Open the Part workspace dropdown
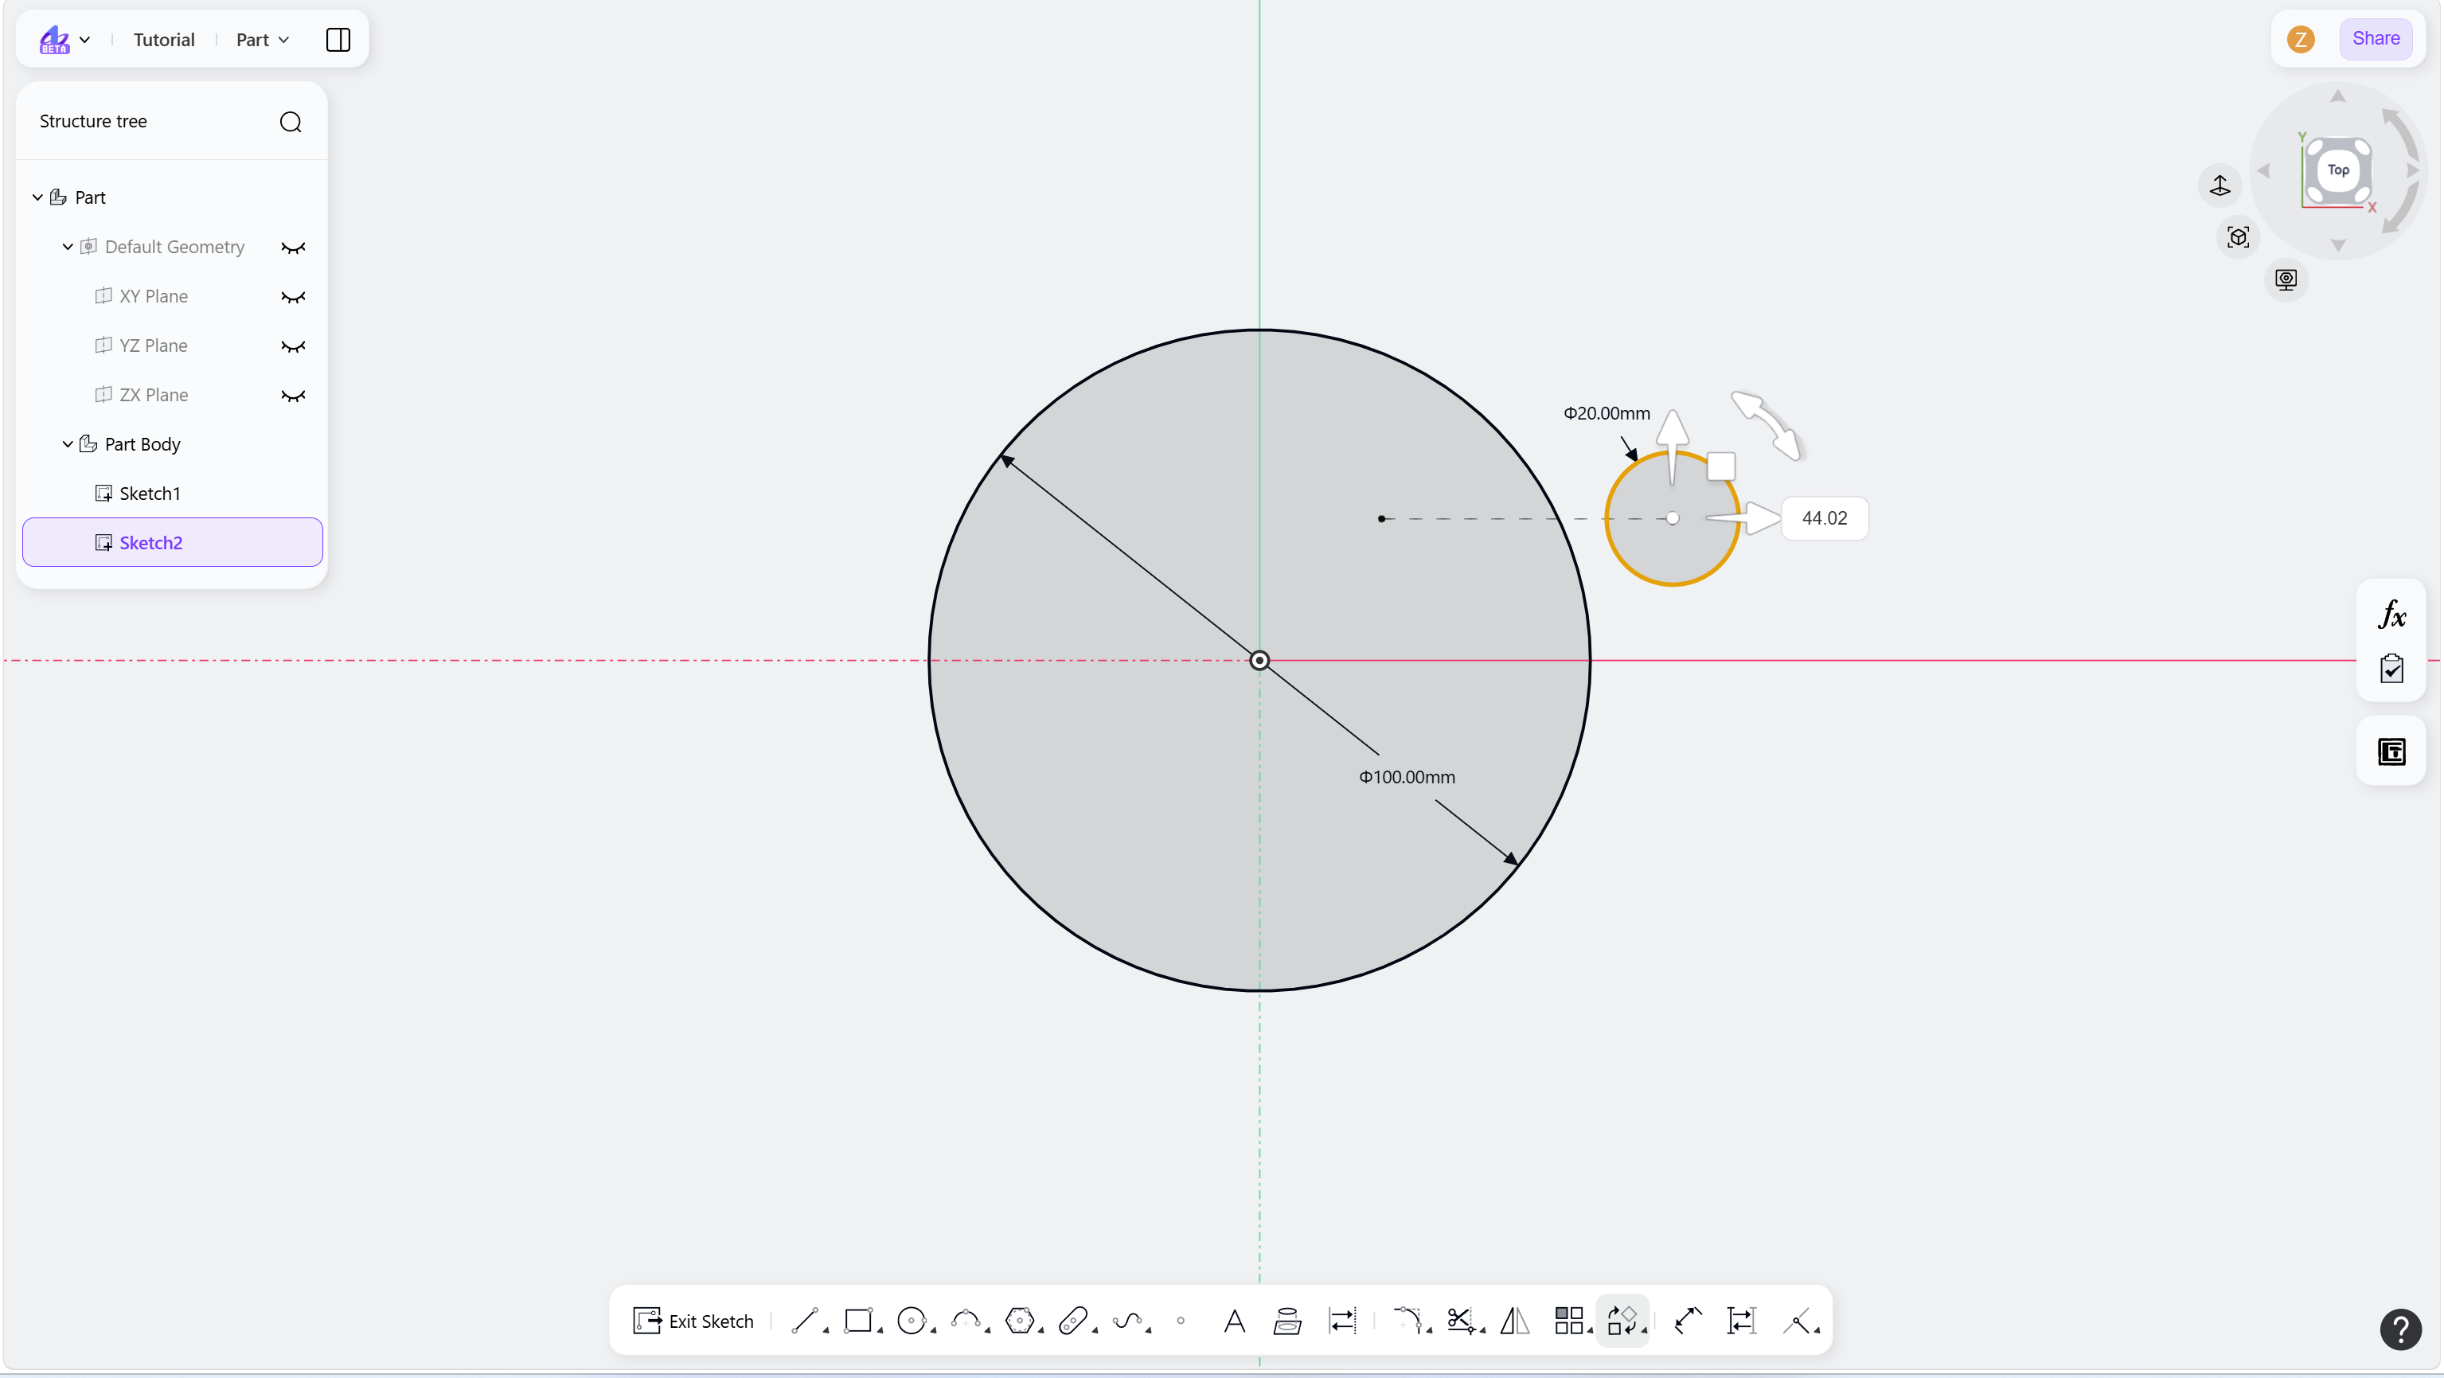 coord(263,39)
